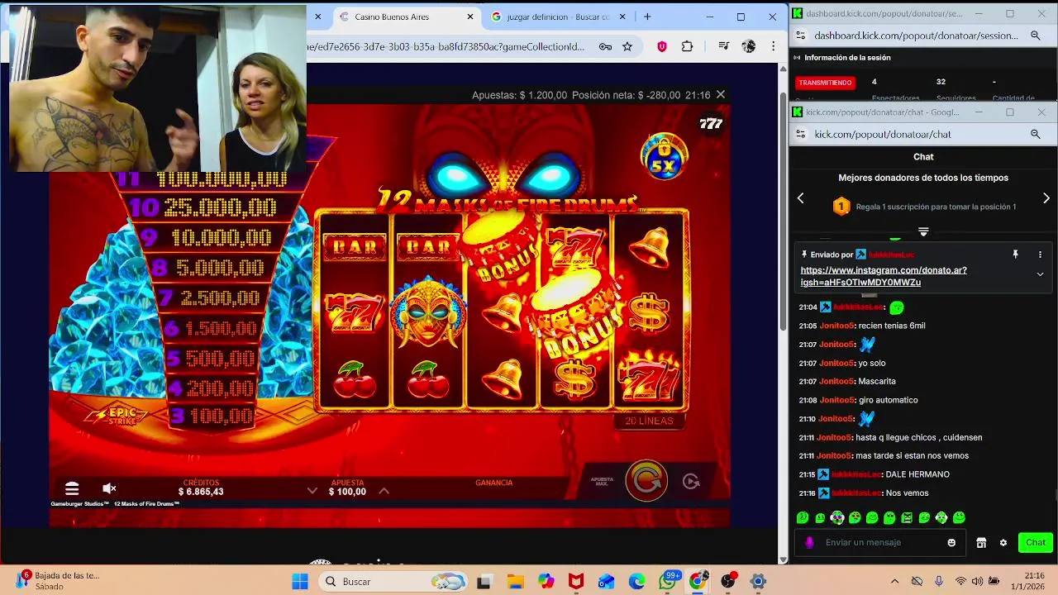Viewport: 1058px width, 595px height.
Task: Open the Chrome profile avatar
Action: [749, 46]
